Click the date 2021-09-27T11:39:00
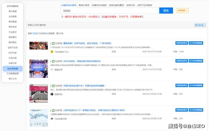The image size is (209, 131). [152, 52]
